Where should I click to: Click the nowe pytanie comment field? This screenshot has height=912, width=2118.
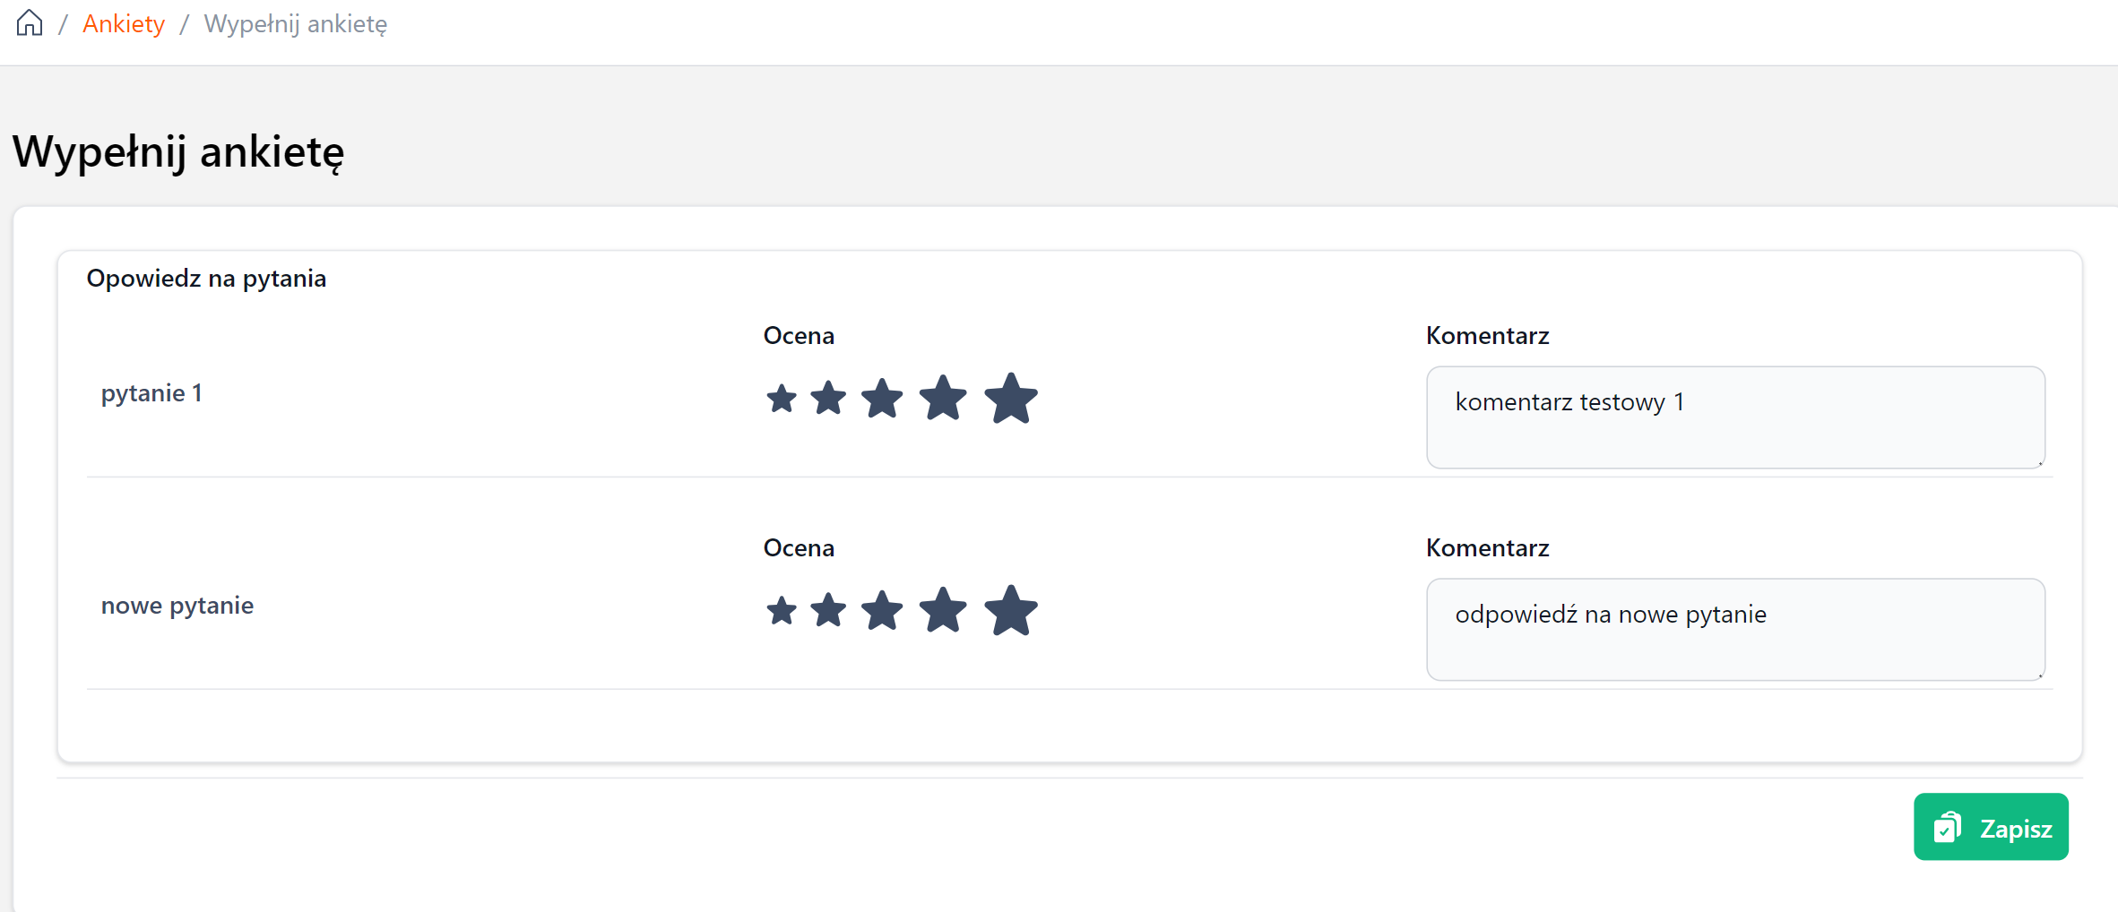pyautogui.click(x=1734, y=629)
